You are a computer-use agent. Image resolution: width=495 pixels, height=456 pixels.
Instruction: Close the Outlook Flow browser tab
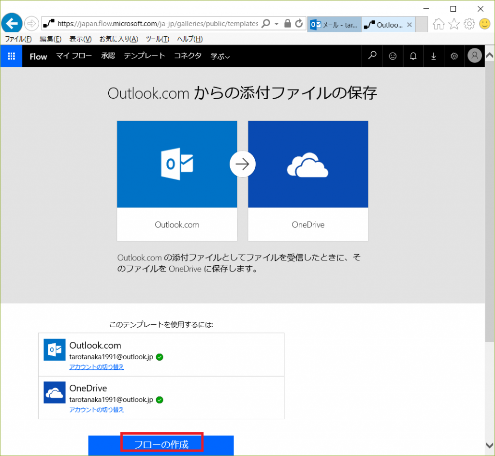coord(409,25)
